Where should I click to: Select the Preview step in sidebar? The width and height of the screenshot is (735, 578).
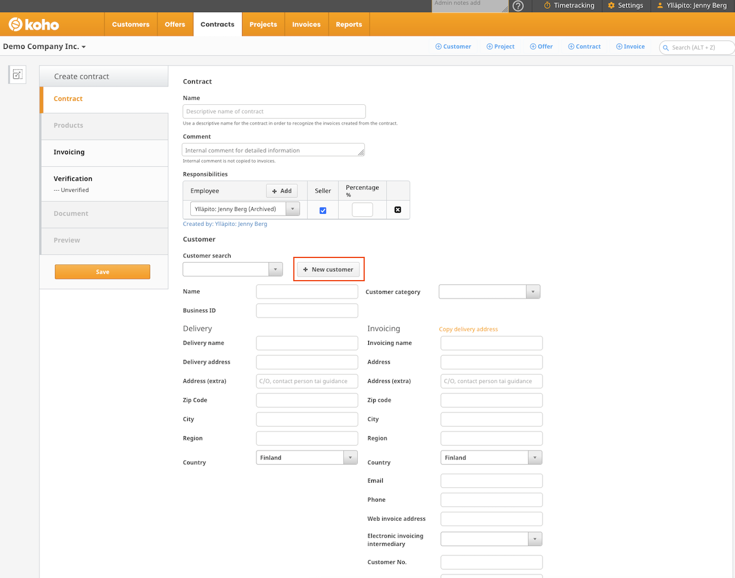(x=104, y=241)
